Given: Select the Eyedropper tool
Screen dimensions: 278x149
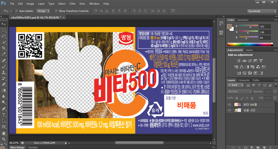Looking at the screenshot, I should 4,54.
